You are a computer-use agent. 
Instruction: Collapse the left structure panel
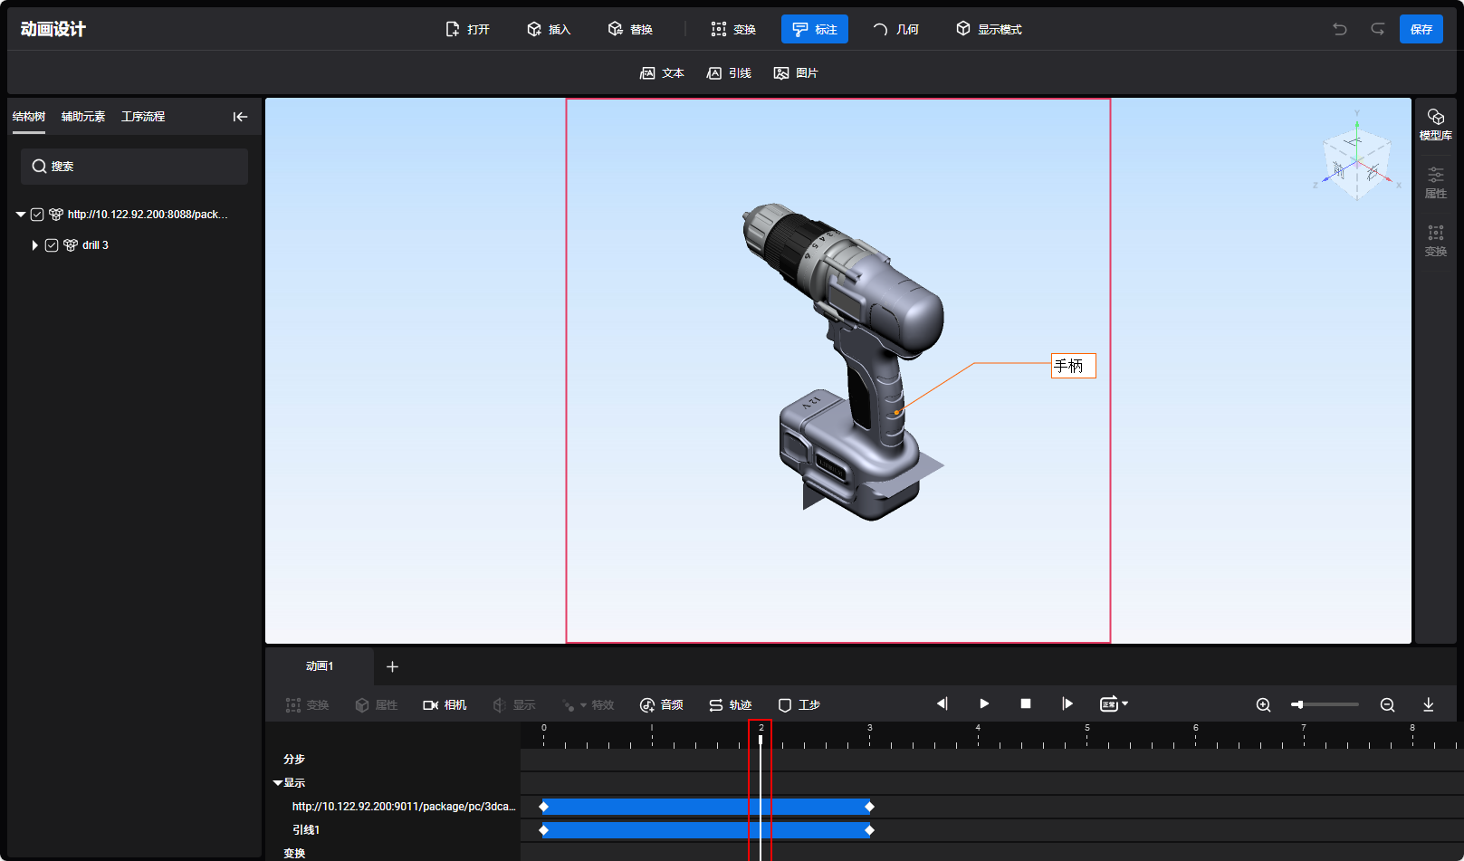(x=240, y=117)
